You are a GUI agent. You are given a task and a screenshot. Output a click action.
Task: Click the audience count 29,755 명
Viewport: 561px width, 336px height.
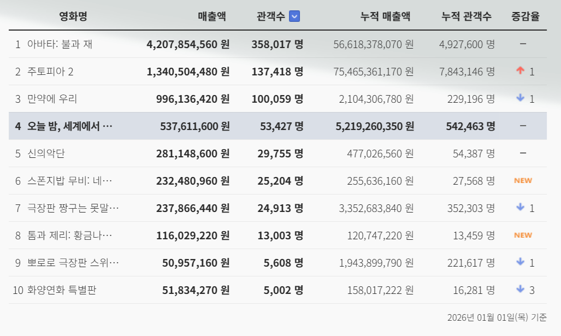280,154
